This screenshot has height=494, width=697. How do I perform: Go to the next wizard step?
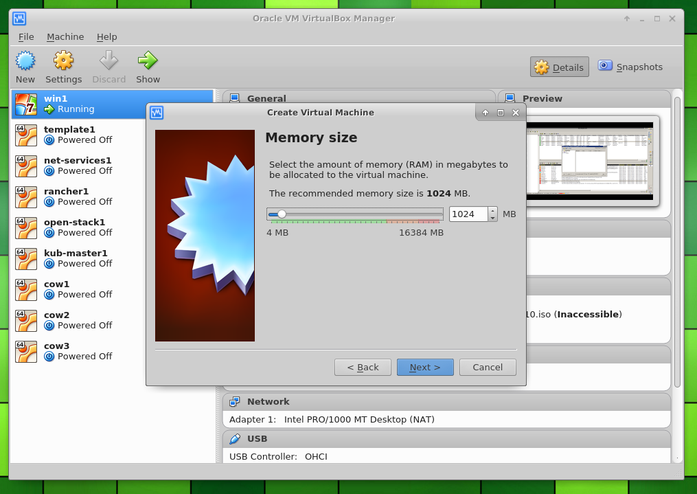point(425,368)
